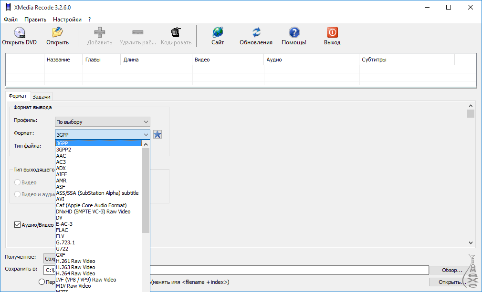
Task: Open the ? help menu
Action: [x=89, y=20]
